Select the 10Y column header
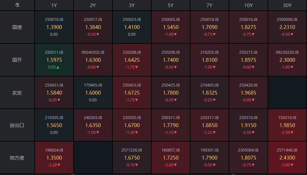 249,5
